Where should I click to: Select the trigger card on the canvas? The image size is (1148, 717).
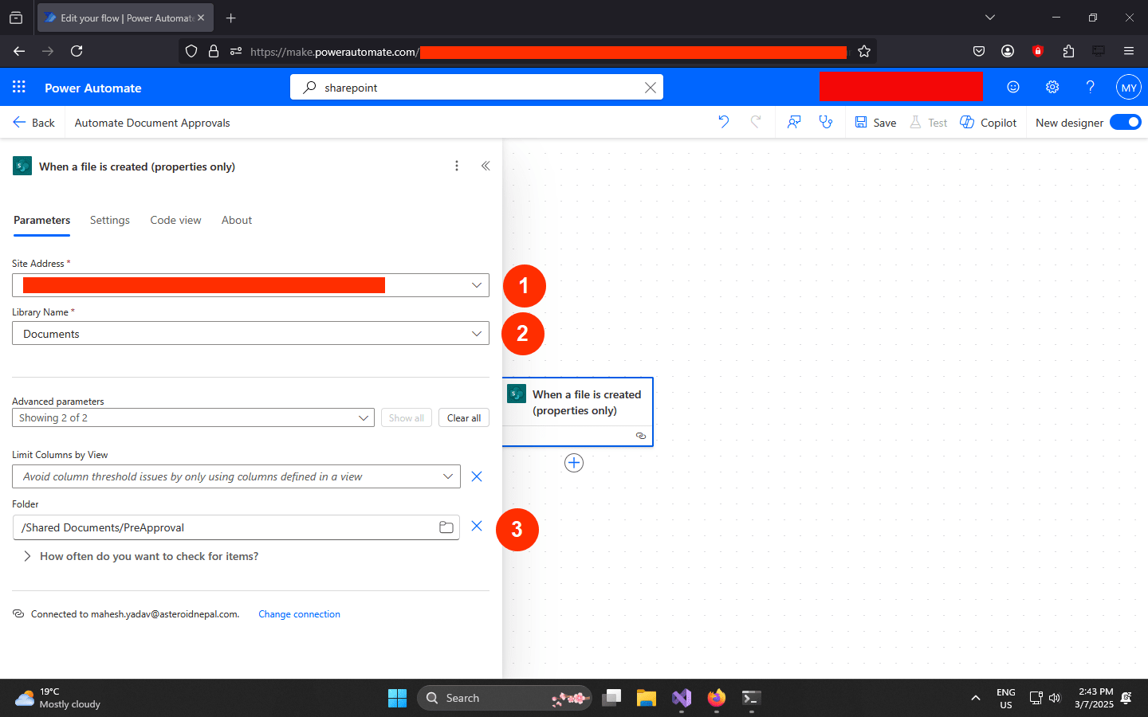[x=578, y=412]
